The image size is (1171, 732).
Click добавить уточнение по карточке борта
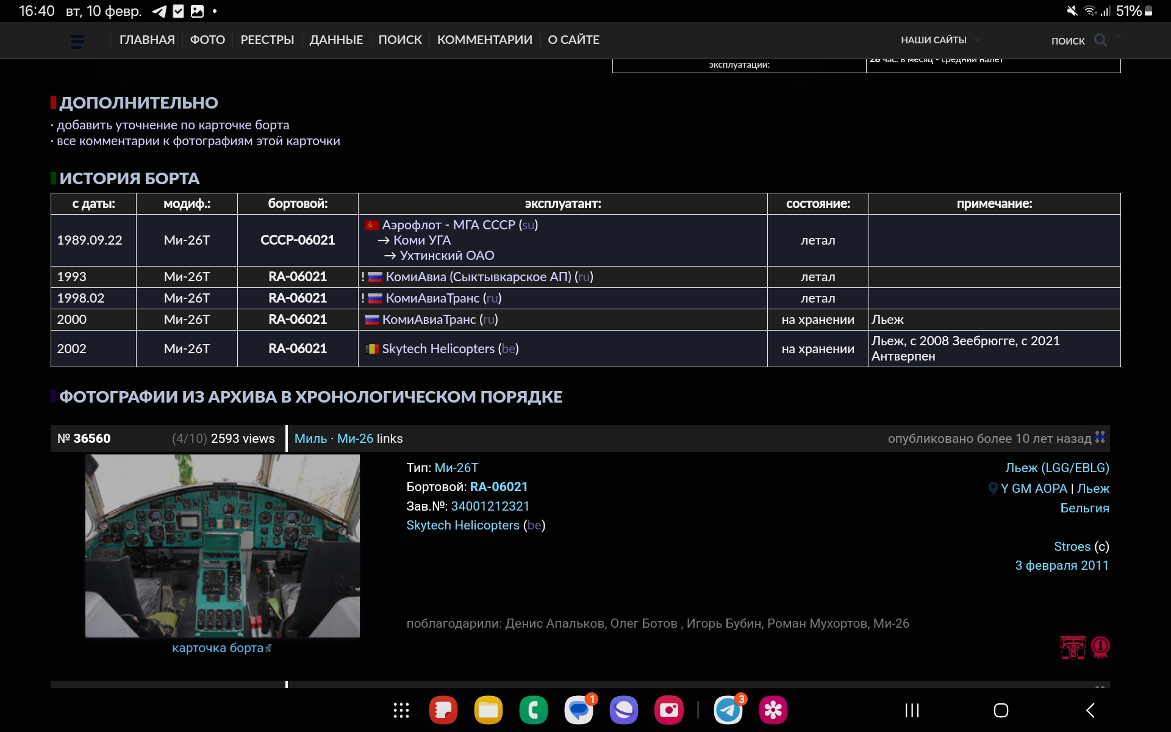173,125
